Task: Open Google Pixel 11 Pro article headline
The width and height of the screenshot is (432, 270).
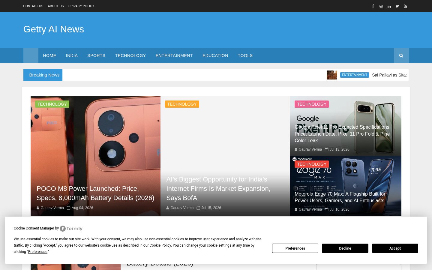Action: (x=343, y=134)
